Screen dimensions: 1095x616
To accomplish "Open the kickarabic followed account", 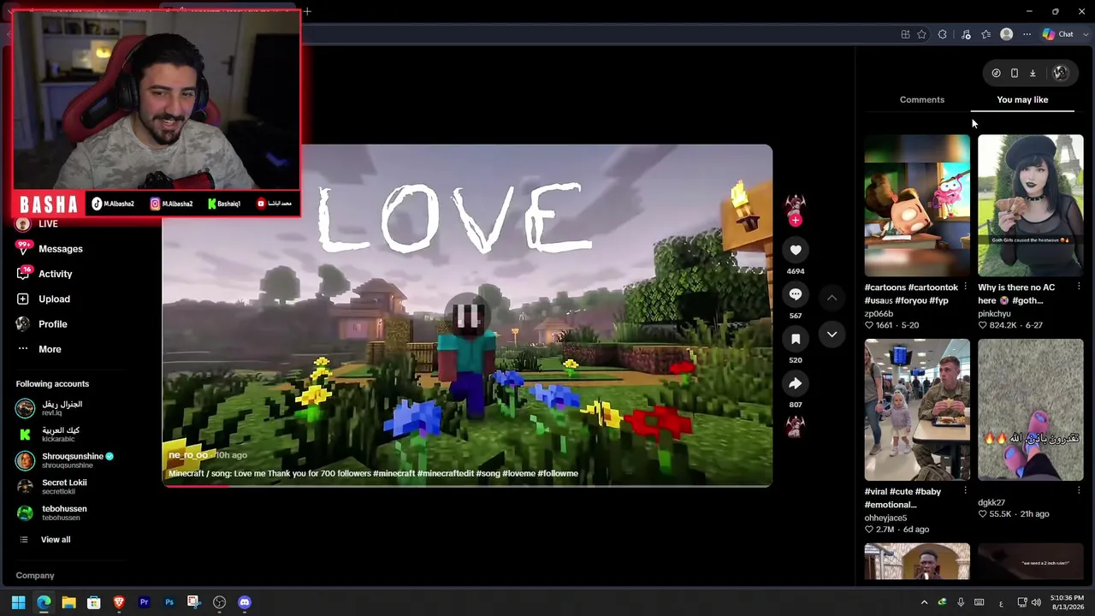I will point(48,435).
